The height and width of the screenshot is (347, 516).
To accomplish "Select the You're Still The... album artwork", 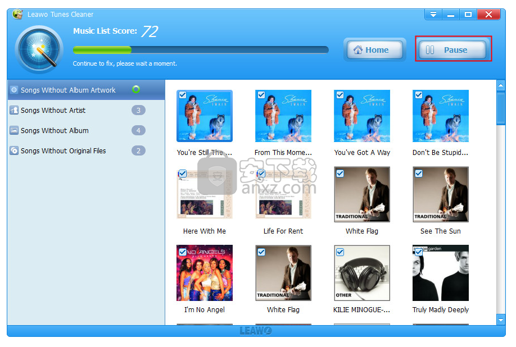I will point(205,116).
